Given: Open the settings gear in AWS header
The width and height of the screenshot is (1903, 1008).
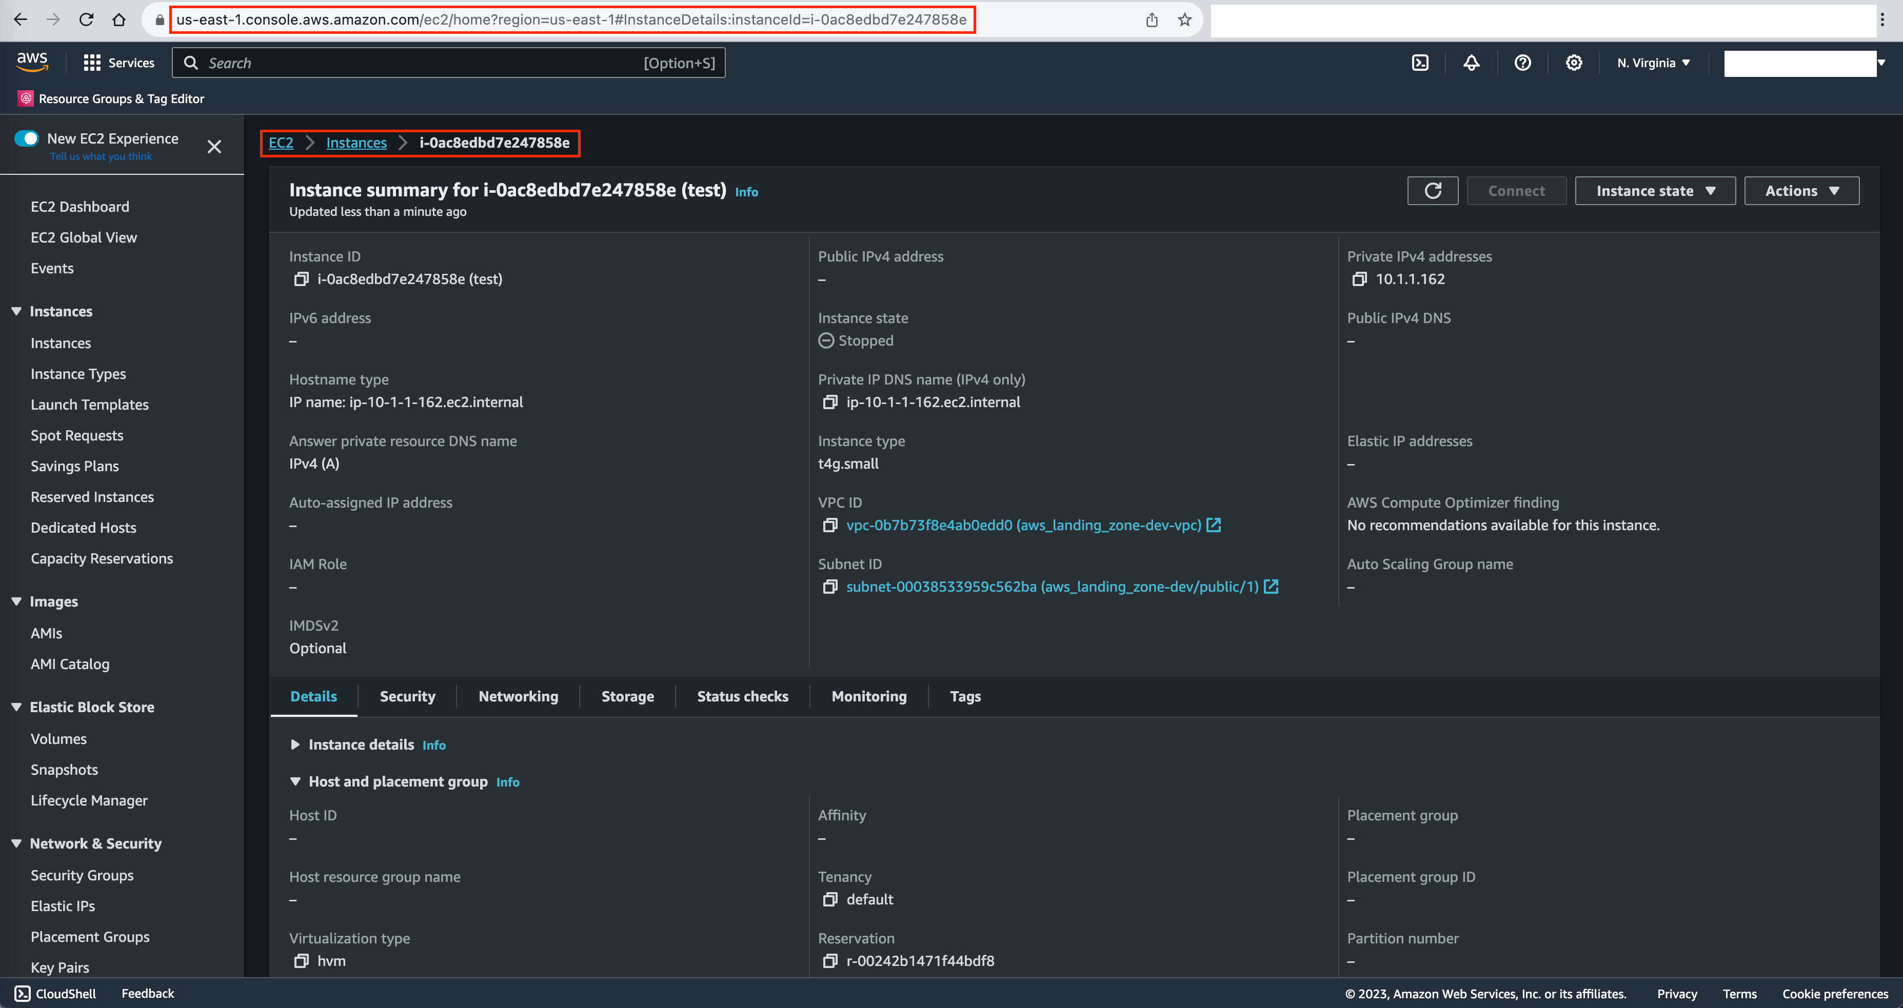Looking at the screenshot, I should click(1574, 63).
